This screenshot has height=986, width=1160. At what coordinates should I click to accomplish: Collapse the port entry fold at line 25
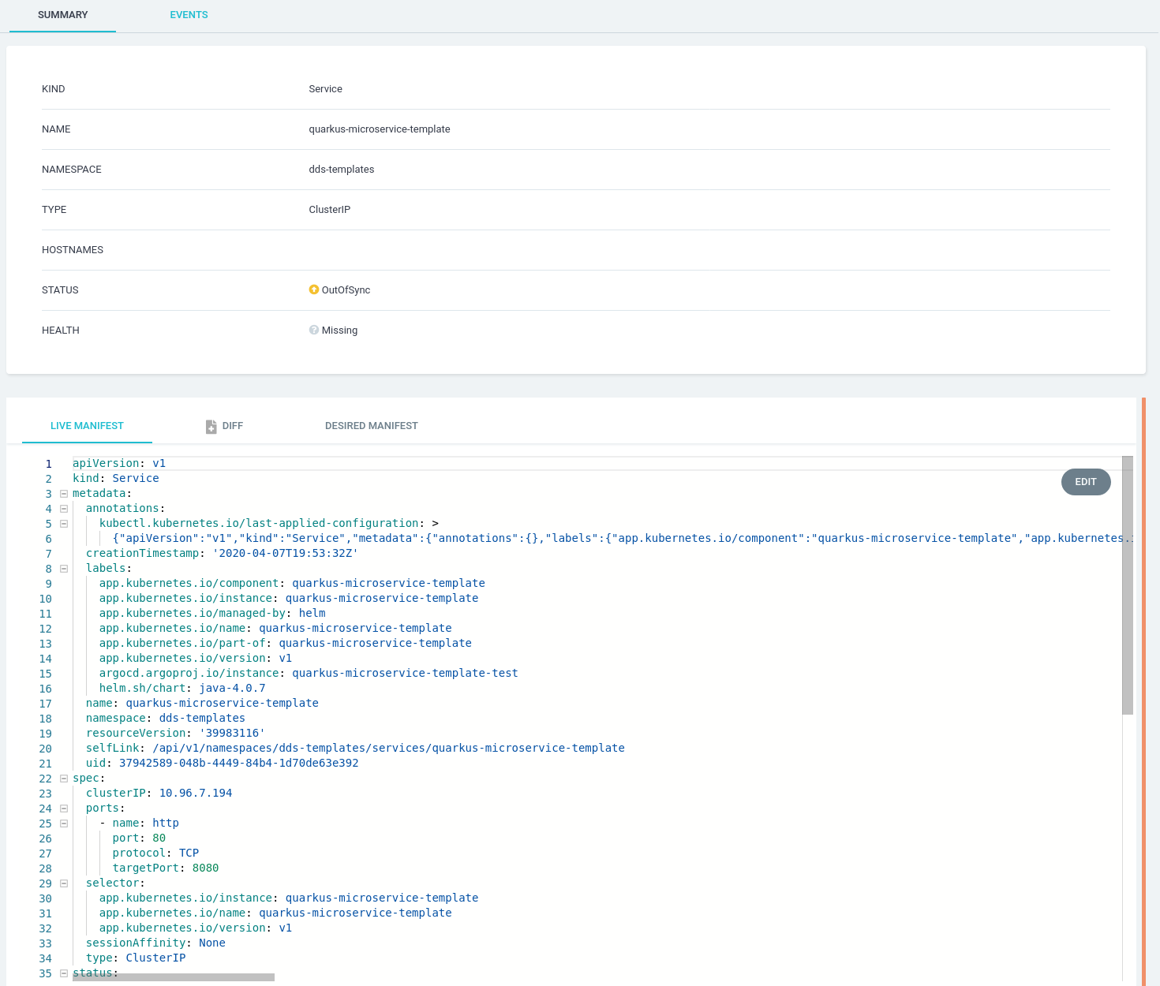pyautogui.click(x=64, y=824)
